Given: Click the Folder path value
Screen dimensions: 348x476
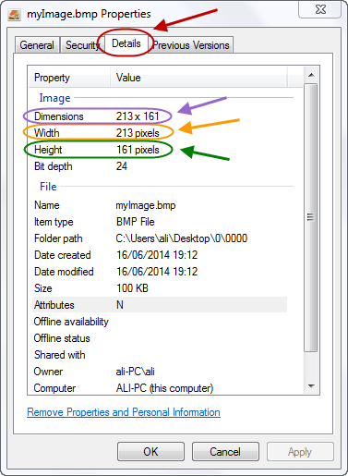Looking at the screenshot, I should click(x=182, y=238).
